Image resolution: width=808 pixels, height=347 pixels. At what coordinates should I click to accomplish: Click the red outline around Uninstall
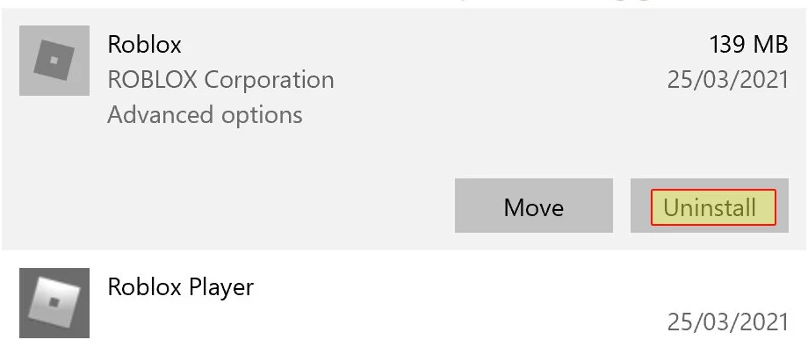[x=713, y=191]
